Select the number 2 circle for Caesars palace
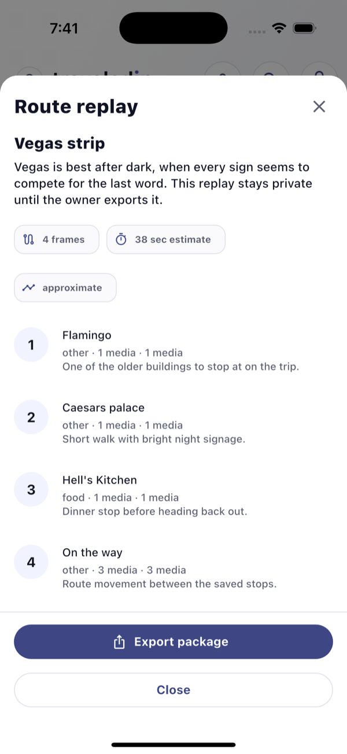The width and height of the screenshot is (347, 754). coord(31,417)
